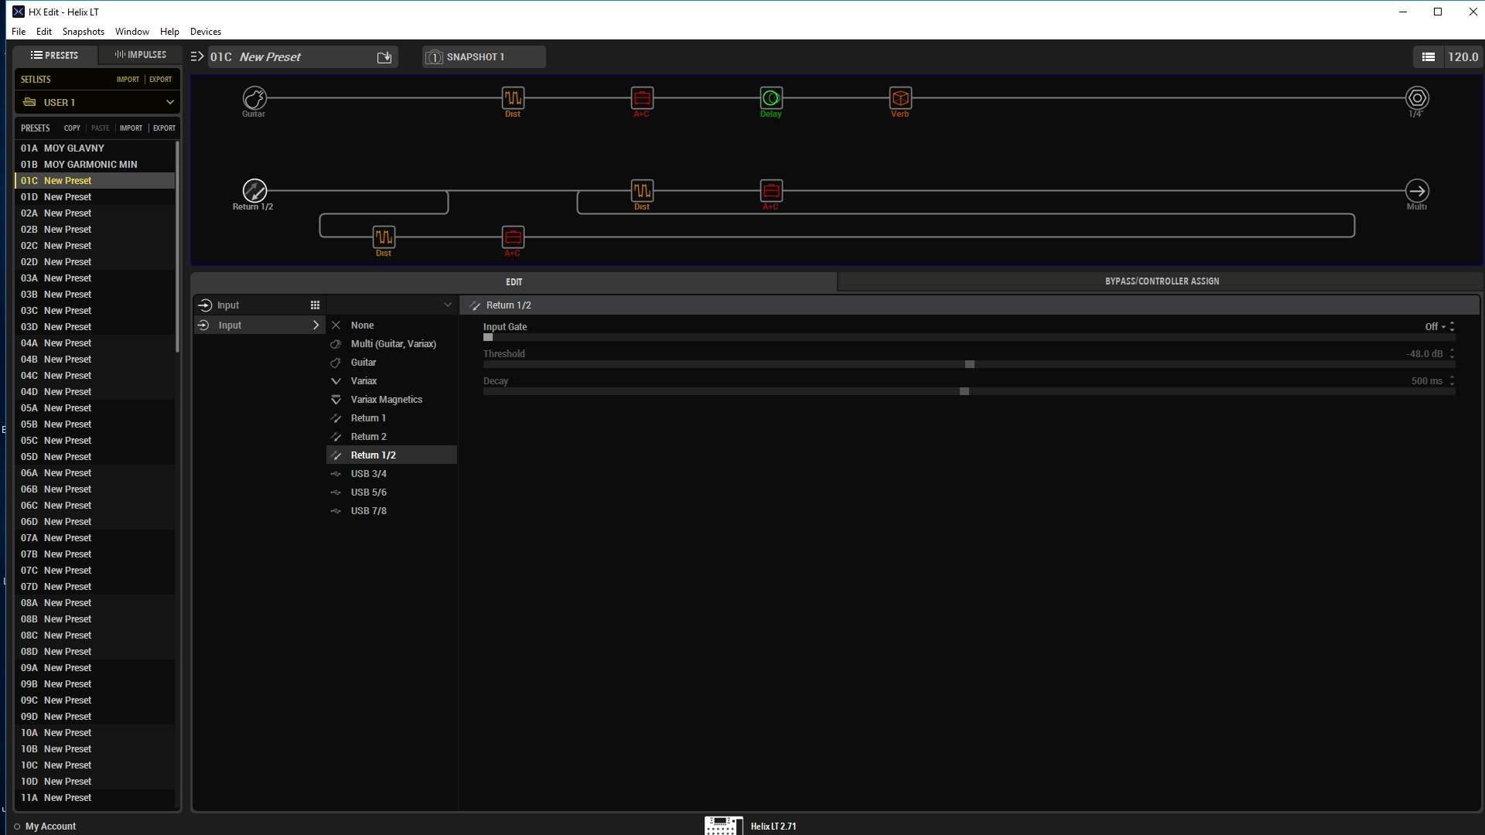Click the Return 1/2 input block icon
The image size is (1485, 835).
(x=254, y=190)
